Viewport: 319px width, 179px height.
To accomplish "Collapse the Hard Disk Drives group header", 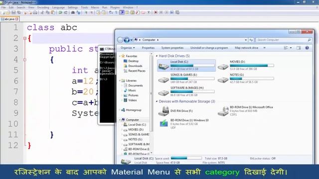I will point(157,56).
